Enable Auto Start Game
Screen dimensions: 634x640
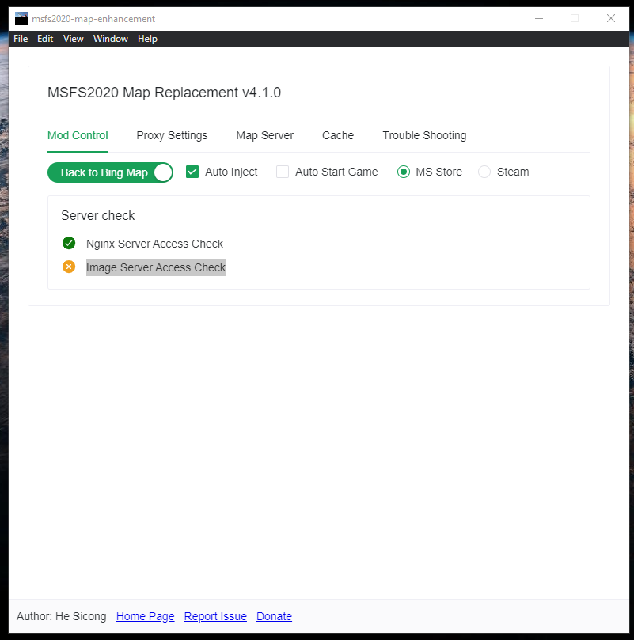click(x=283, y=171)
